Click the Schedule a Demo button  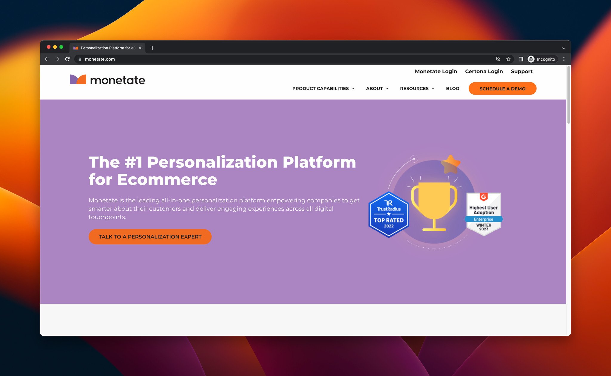(x=502, y=89)
